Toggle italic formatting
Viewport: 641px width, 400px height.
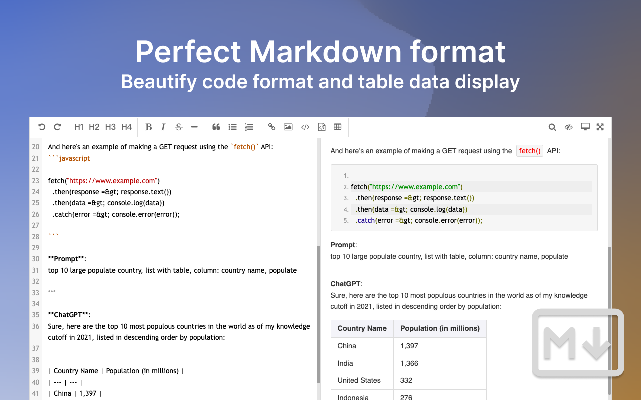coord(163,127)
